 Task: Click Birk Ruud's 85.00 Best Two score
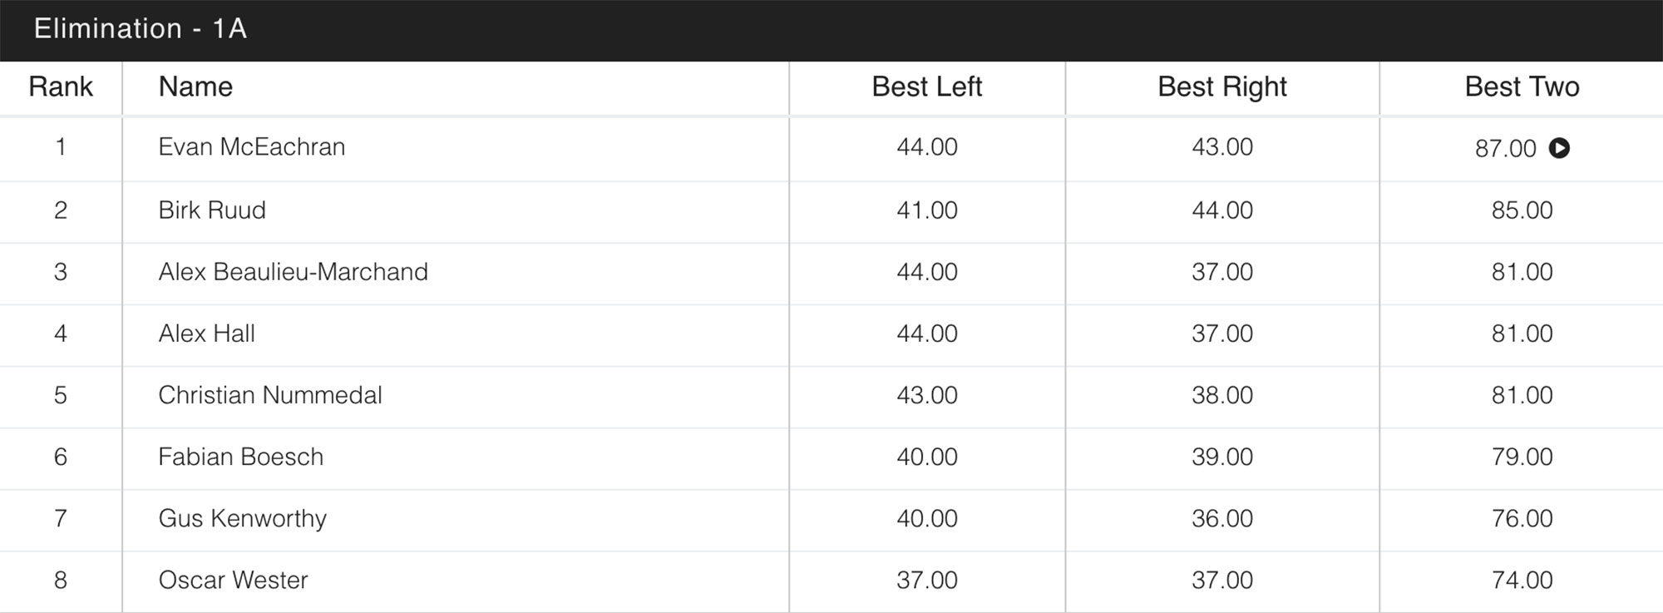tap(1522, 210)
